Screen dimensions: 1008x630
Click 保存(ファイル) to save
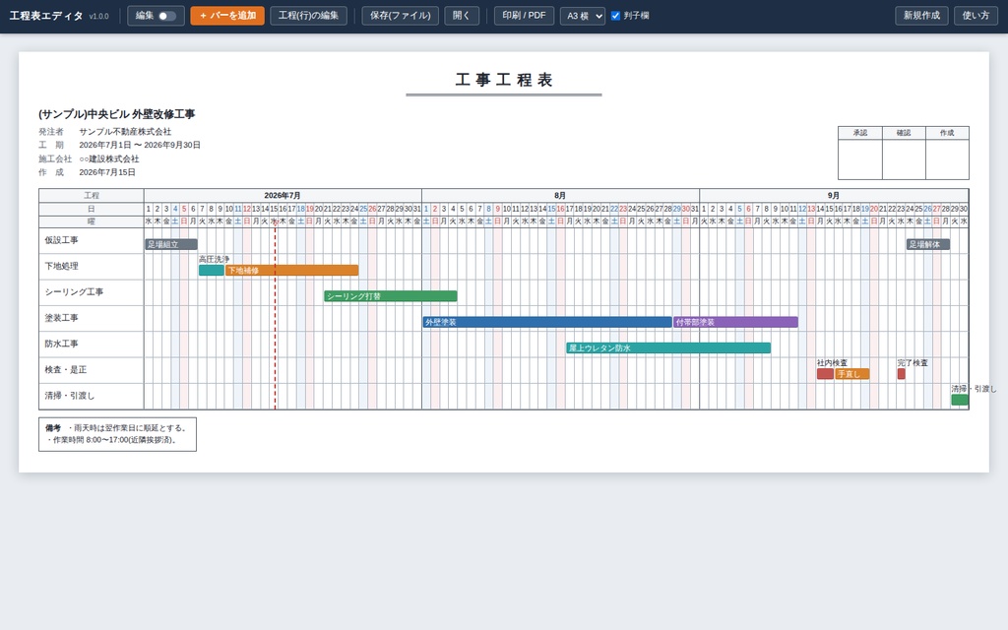pos(401,16)
